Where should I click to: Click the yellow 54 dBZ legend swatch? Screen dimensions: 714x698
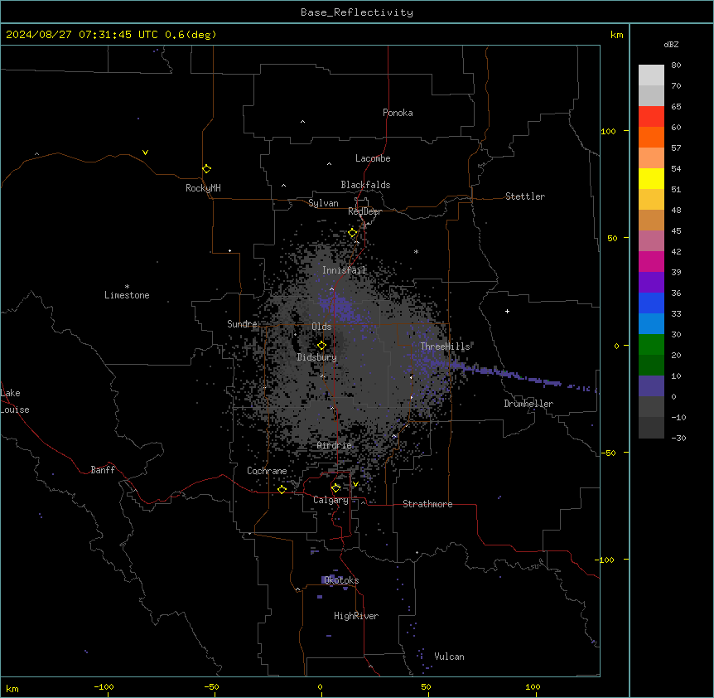[x=651, y=178]
